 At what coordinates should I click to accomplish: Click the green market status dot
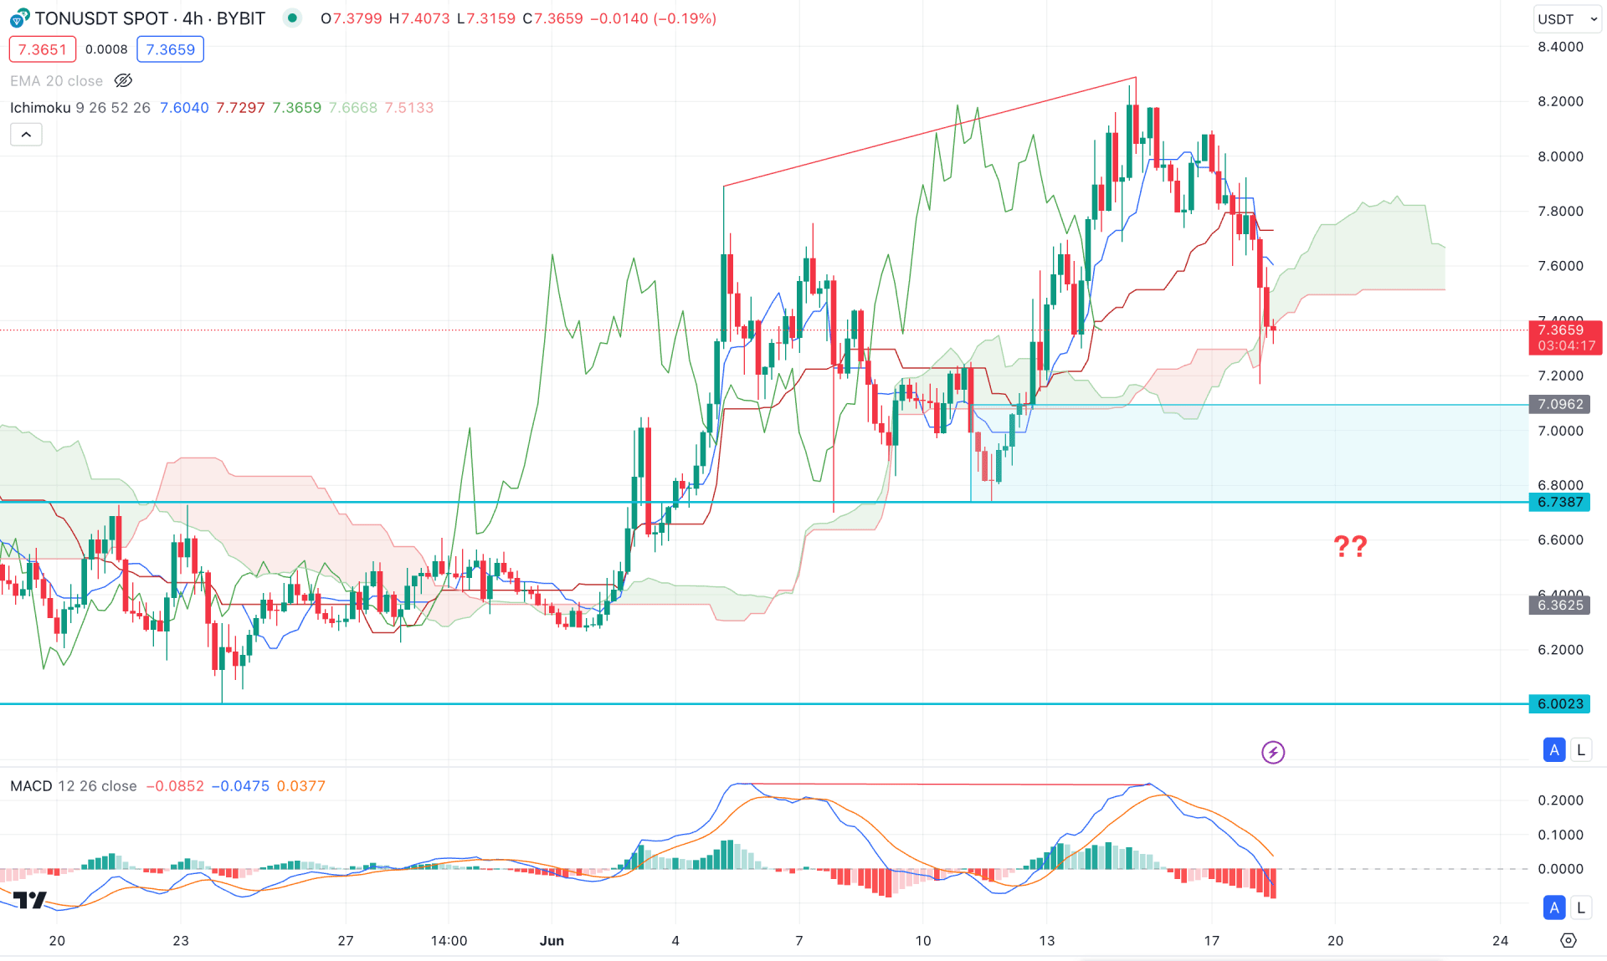click(x=291, y=18)
